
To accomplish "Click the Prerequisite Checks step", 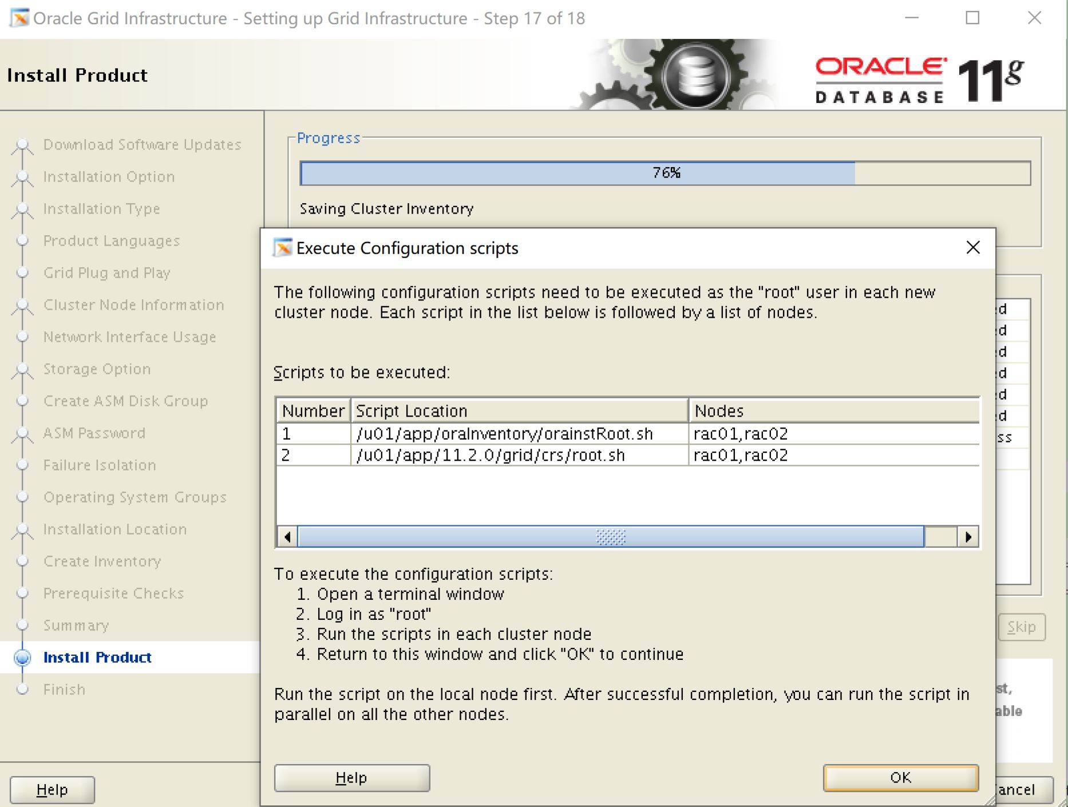I will pyautogui.click(x=113, y=594).
